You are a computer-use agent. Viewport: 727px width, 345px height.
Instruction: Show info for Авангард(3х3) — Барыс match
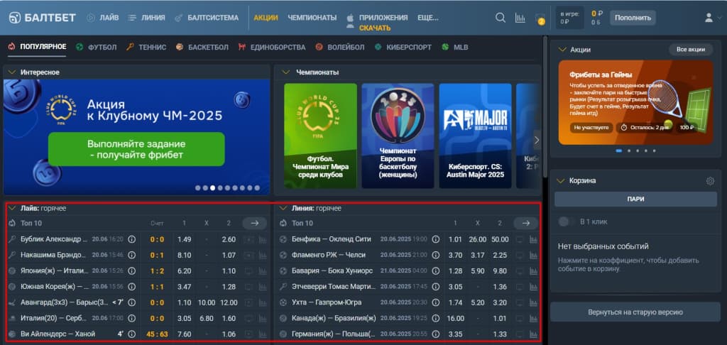[131, 302]
